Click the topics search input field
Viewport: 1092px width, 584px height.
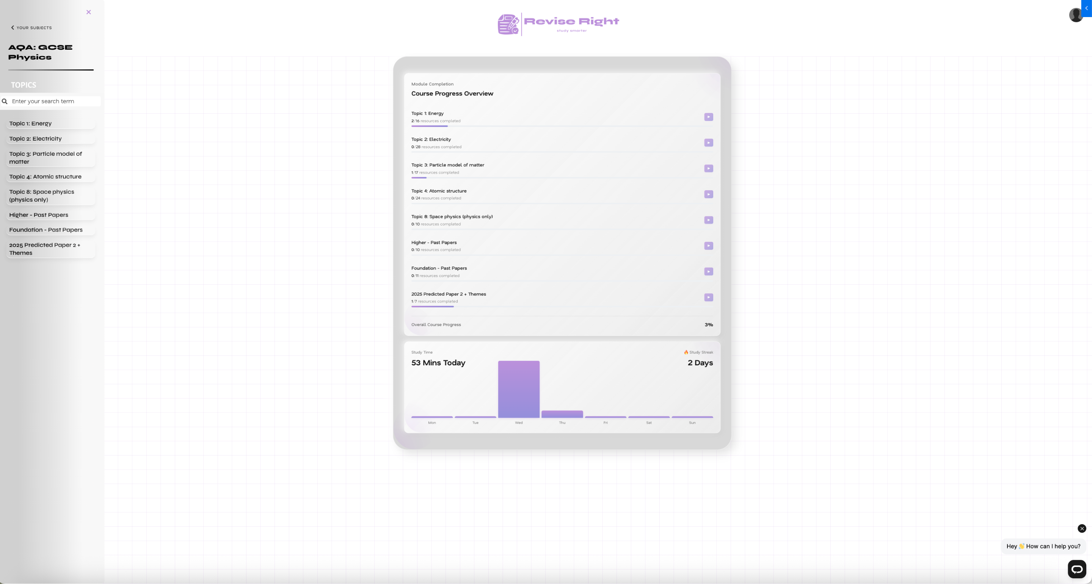pos(54,101)
